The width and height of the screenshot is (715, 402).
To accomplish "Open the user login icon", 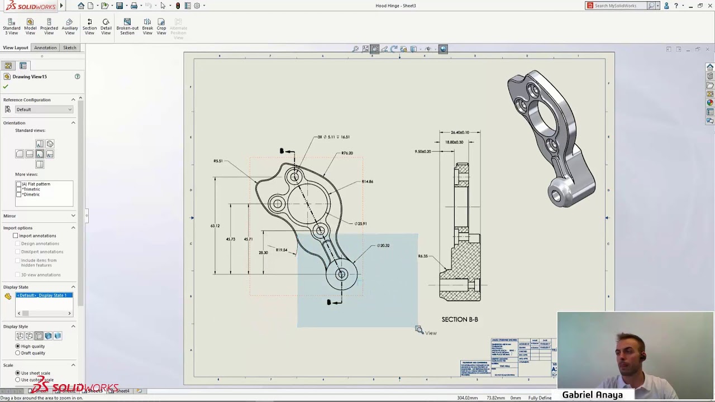I will (666, 6).
